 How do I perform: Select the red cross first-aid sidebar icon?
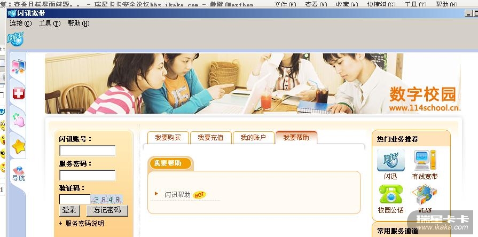pyautogui.click(x=19, y=93)
